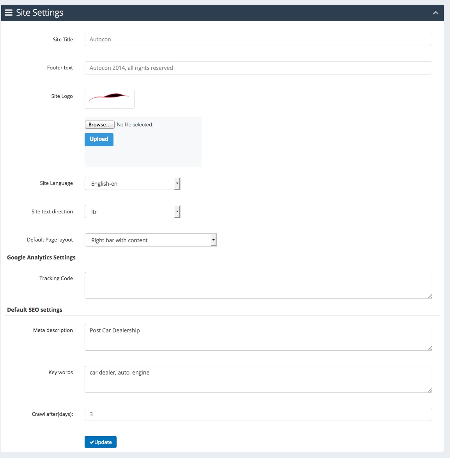Grab the Tracking Code resize handle
Screen dimensions: 450x458
coord(430,296)
